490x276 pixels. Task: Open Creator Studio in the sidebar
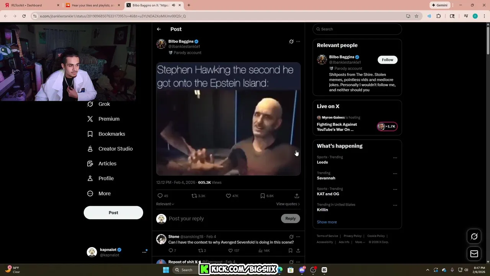tap(110, 149)
